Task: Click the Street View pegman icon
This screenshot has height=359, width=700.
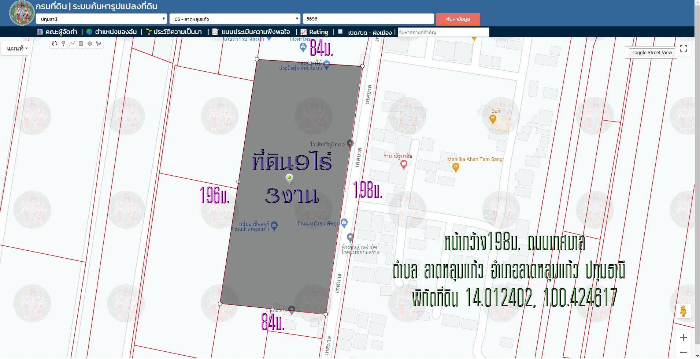Action: coord(683,311)
